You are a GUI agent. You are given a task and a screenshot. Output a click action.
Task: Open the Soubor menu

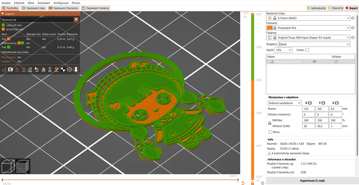6,3
